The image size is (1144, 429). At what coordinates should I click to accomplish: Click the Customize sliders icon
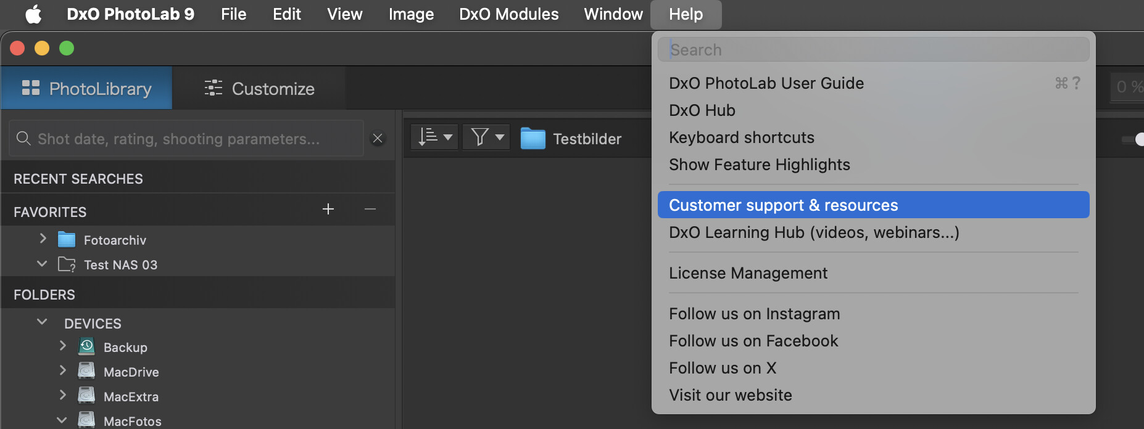click(213, 88)
